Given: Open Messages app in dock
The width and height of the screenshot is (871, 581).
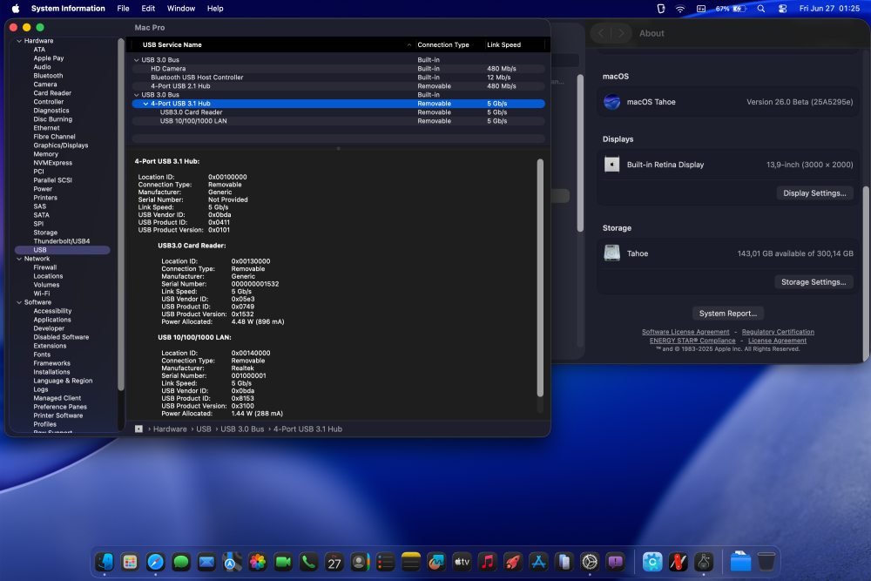Looking at the screenshot, I should (x=181, y=562).
